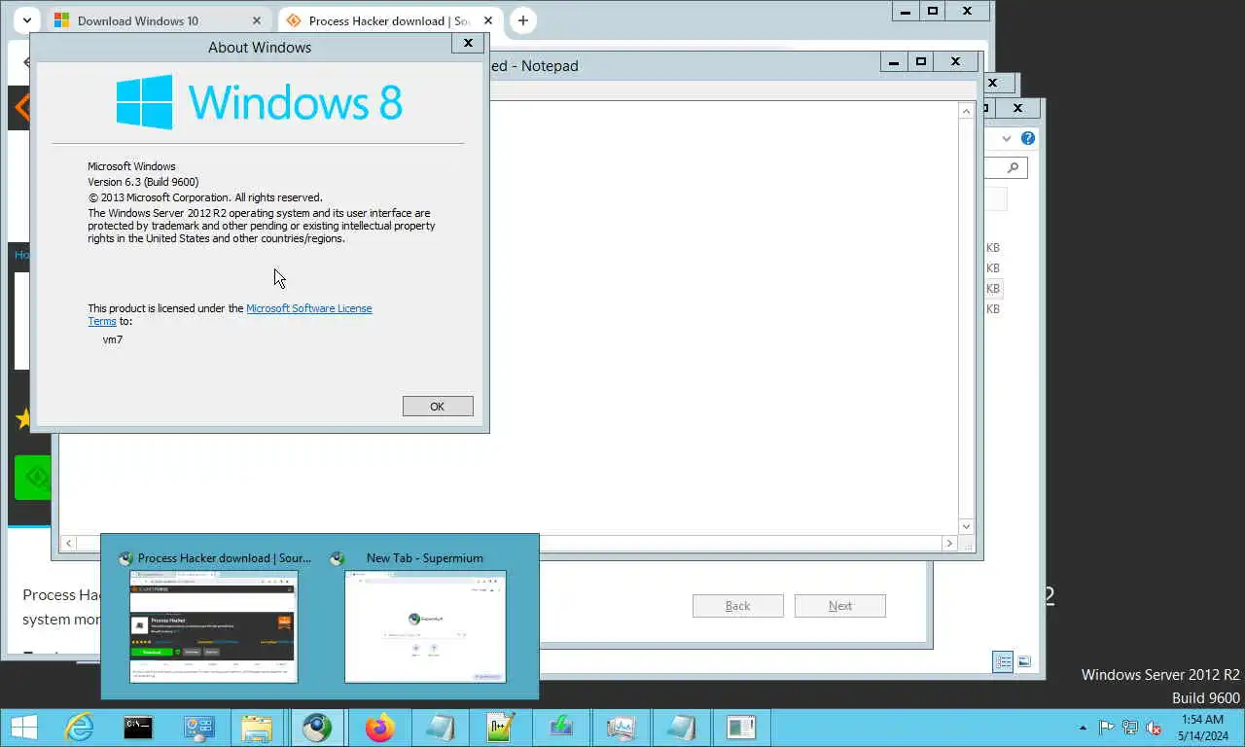Close the Process Hacker download tab

pos(488,20)
